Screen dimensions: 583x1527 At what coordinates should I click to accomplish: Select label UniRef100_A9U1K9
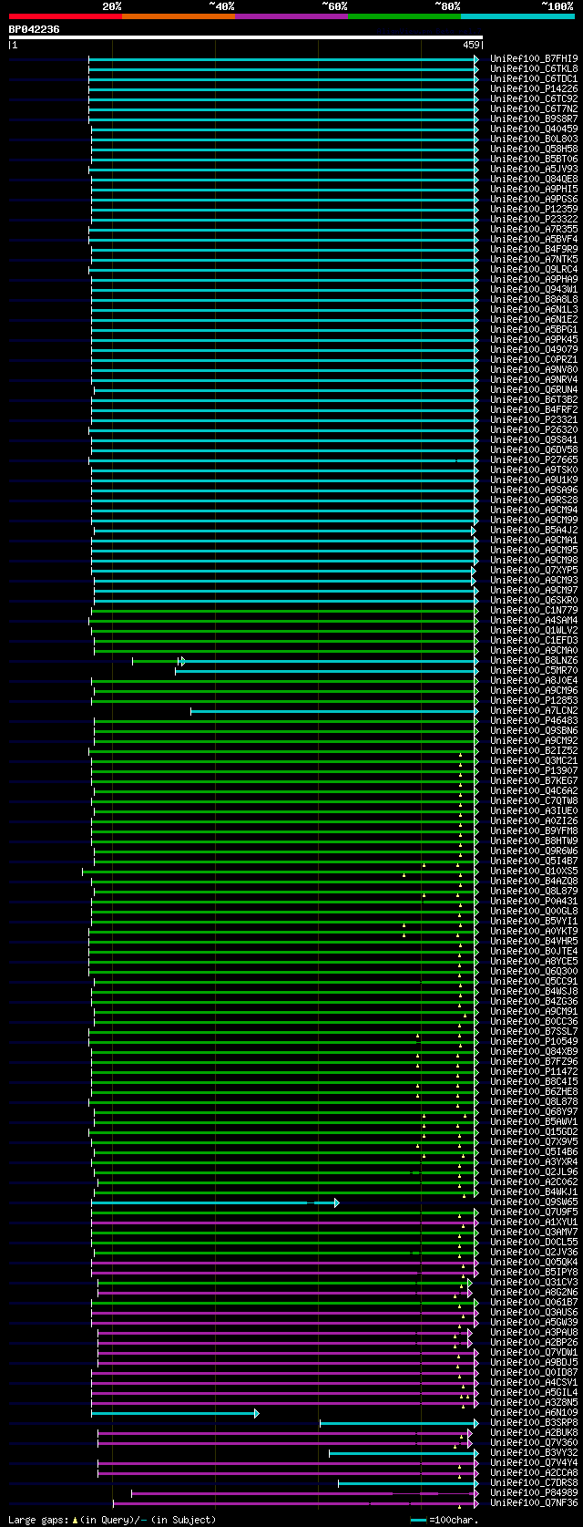pos(534,480)
